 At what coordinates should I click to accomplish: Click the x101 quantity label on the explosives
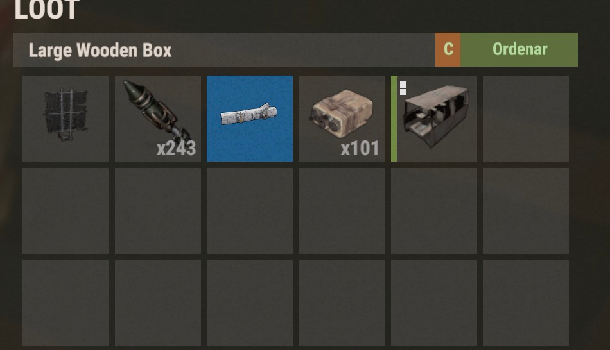[x=360, y=148]
